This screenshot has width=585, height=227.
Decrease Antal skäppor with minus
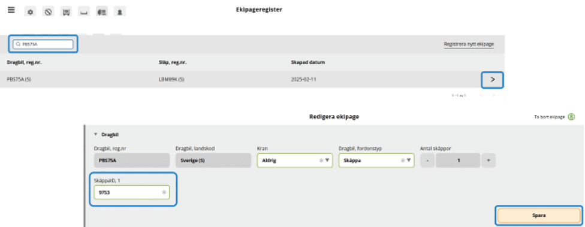427,161
